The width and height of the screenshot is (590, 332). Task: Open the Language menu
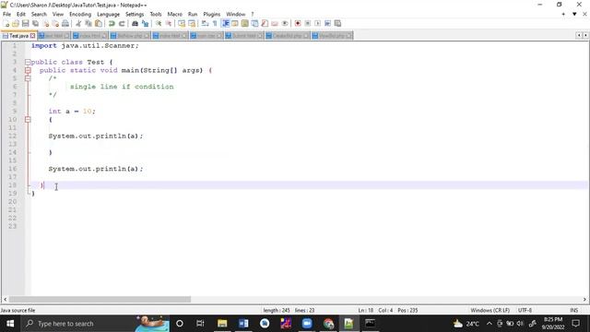pos(108,15)
